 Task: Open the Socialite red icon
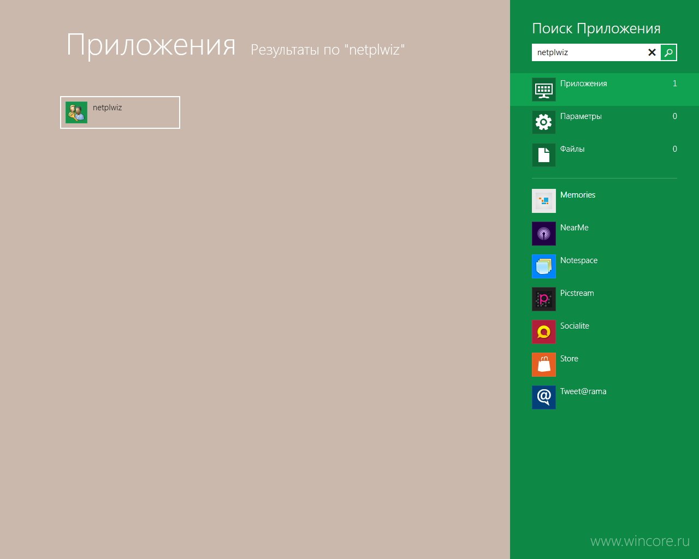coord(544,332)
